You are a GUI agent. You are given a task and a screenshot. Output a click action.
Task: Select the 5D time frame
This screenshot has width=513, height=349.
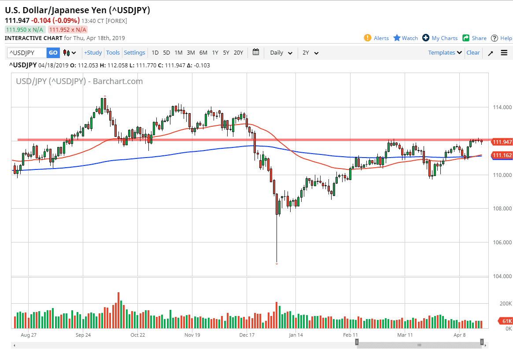click(166, 52)
